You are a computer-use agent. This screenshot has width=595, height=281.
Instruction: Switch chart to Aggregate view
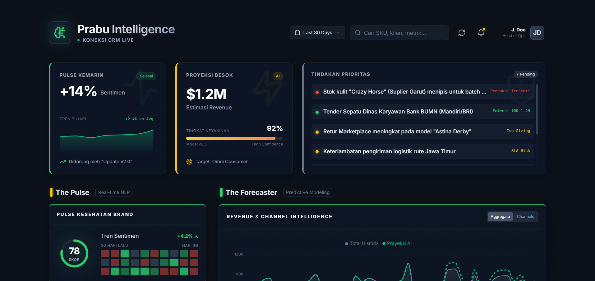tap(500, 217)
